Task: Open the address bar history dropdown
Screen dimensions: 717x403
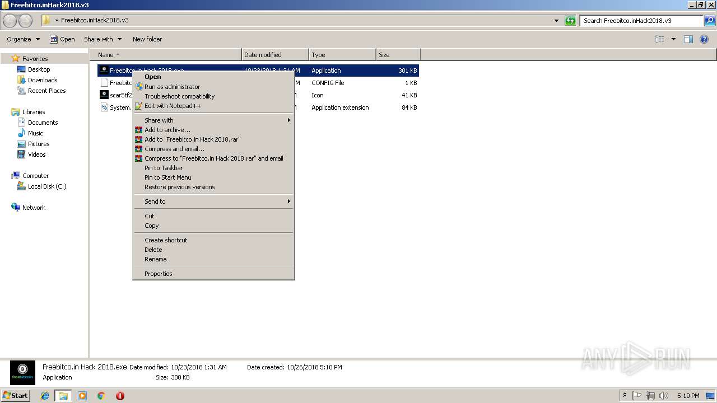Action: (556, 21)
